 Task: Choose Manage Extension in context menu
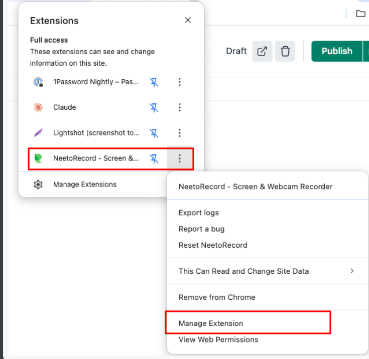211,323
